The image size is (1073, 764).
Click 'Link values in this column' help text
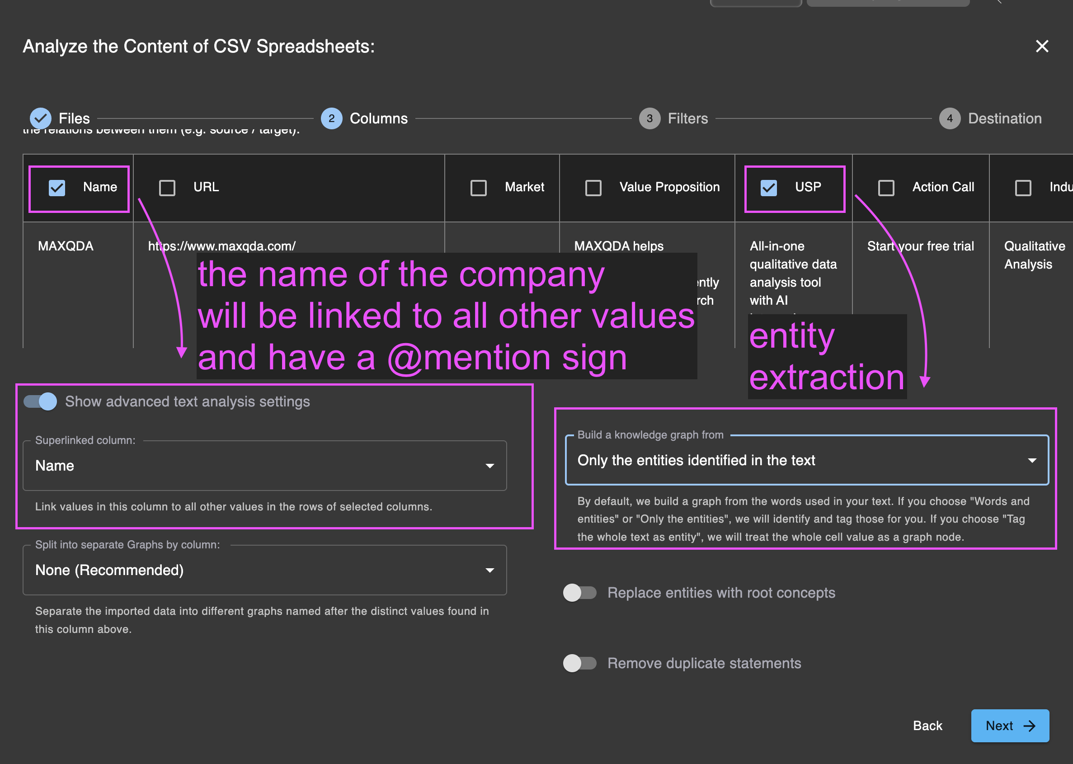[233, 507]
